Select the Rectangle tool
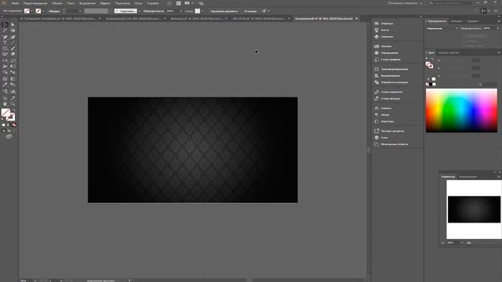 tap(5, 49)
